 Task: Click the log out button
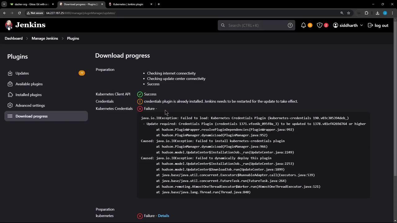point(378,25)
